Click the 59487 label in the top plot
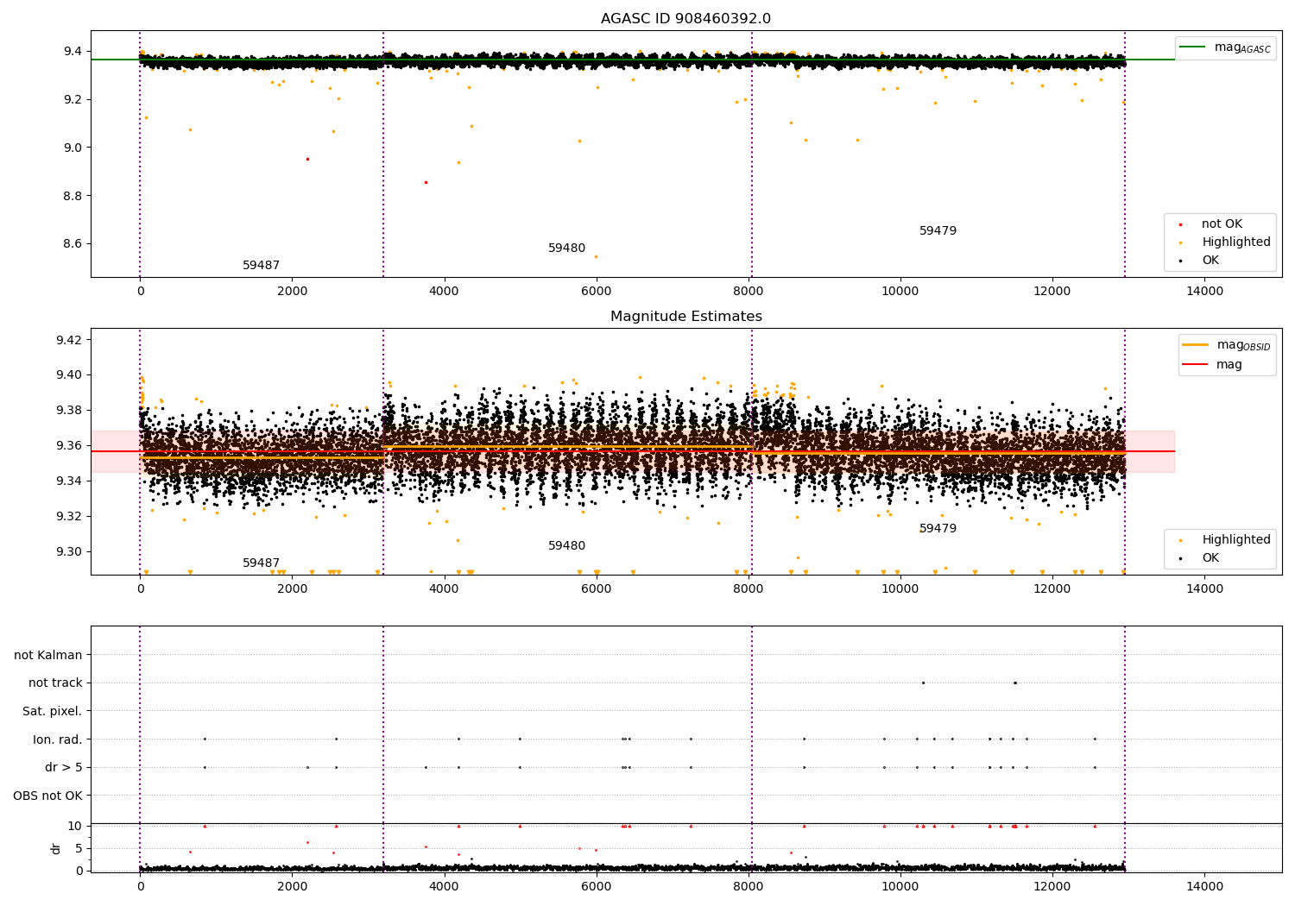Image resolution: width=1295 pixels, height=906 pixels. [x=261, y=266]
